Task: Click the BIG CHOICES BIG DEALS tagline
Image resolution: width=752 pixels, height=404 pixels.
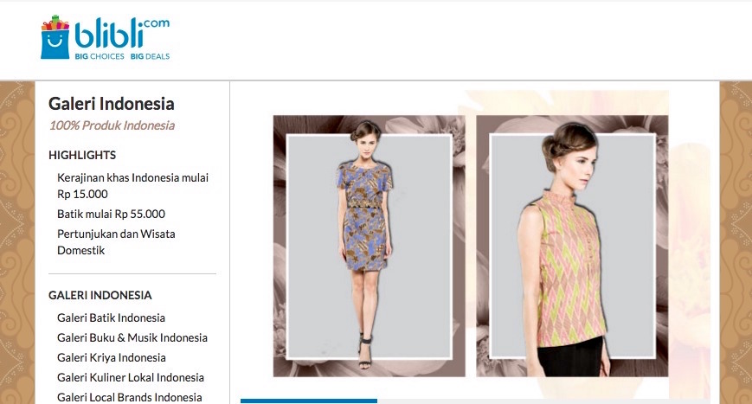Action: [x=122, y=56]
